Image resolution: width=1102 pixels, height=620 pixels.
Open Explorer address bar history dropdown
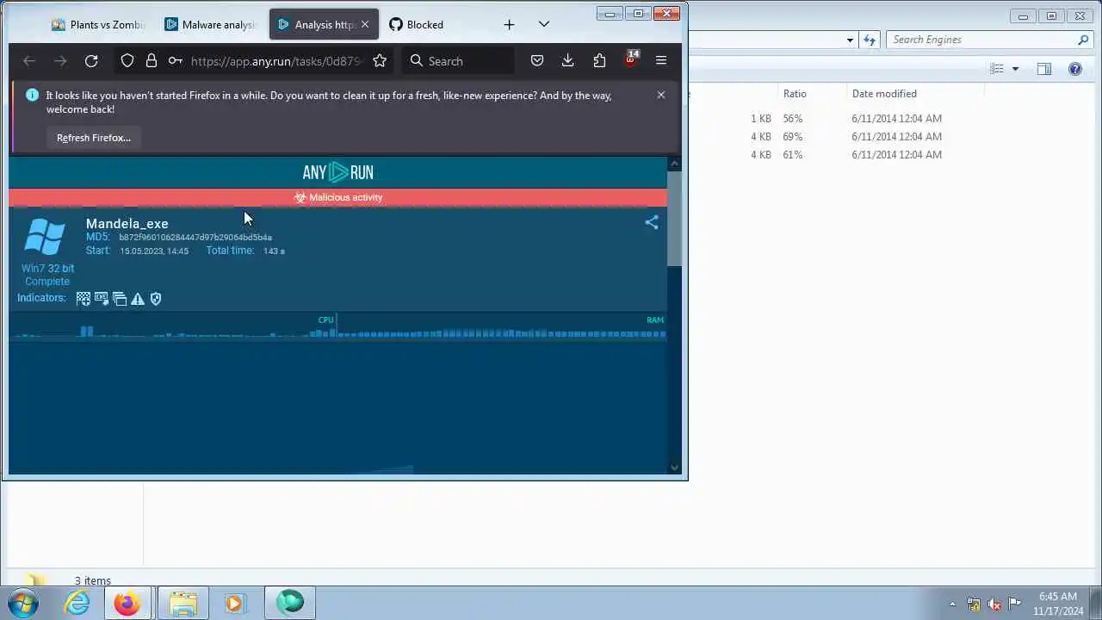(850, 40)
